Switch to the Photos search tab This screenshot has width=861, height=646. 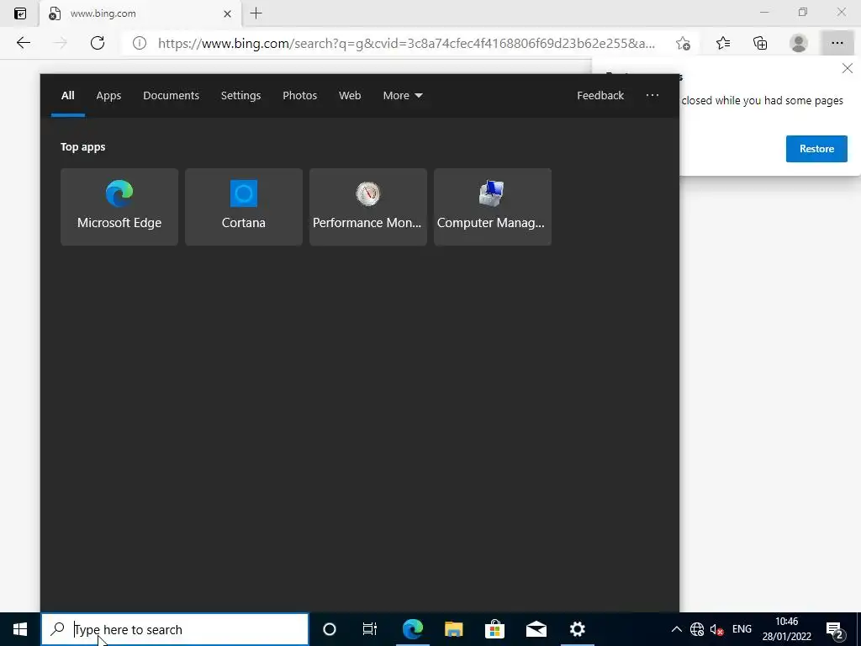[300, 96]
